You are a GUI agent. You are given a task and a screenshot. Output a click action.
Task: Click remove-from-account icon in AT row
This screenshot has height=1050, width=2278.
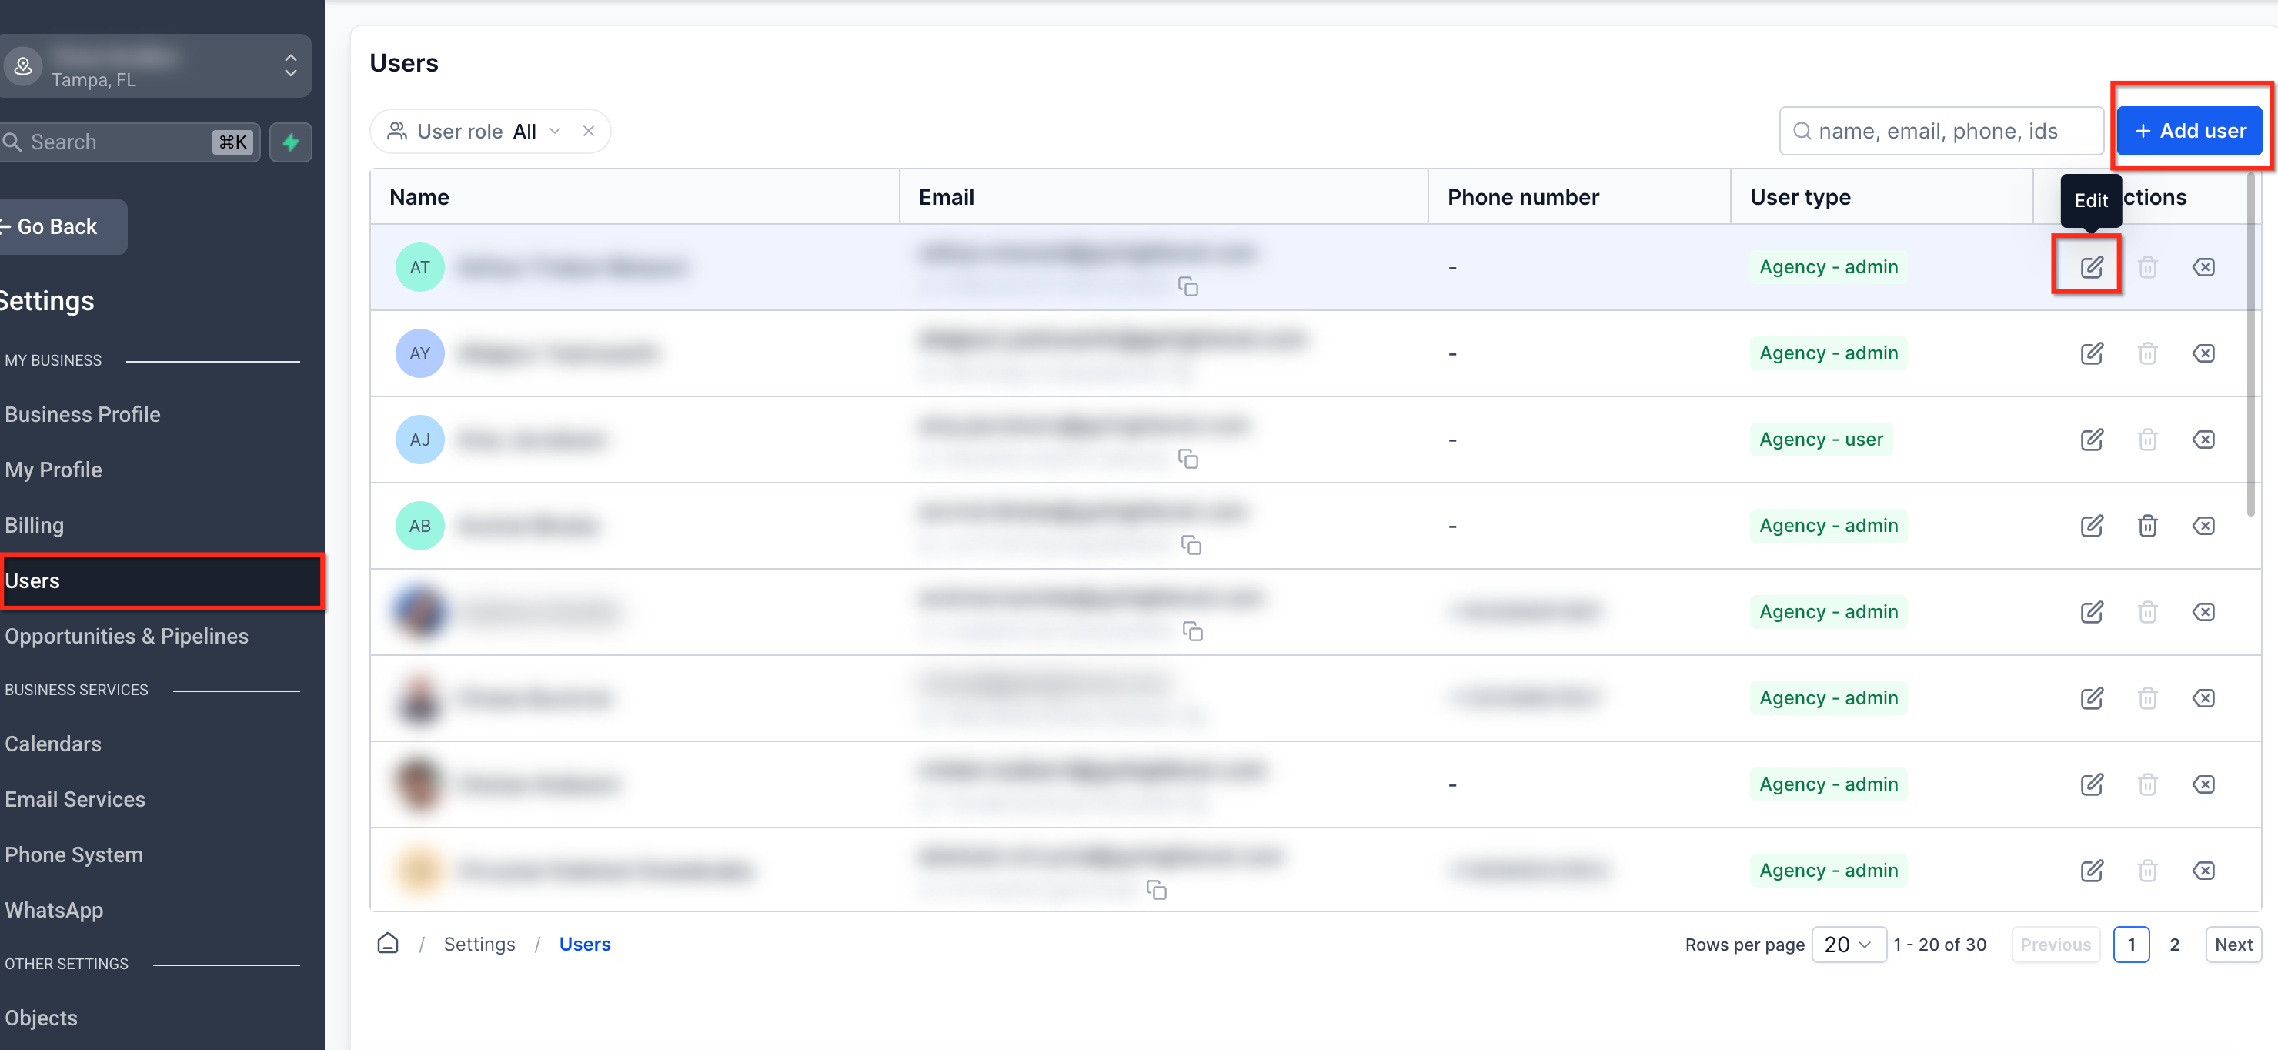[2203, 266]
